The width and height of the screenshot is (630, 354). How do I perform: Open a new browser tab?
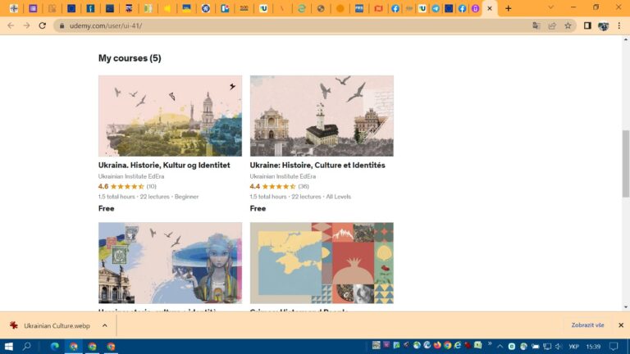509,8
